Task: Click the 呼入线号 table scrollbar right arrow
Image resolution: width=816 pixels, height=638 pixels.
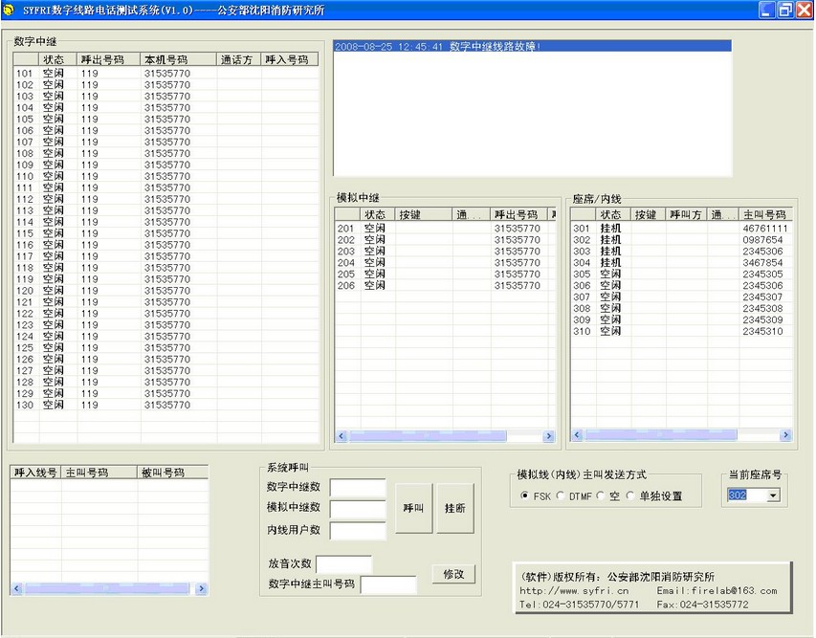Action: [x=202, y=589]
